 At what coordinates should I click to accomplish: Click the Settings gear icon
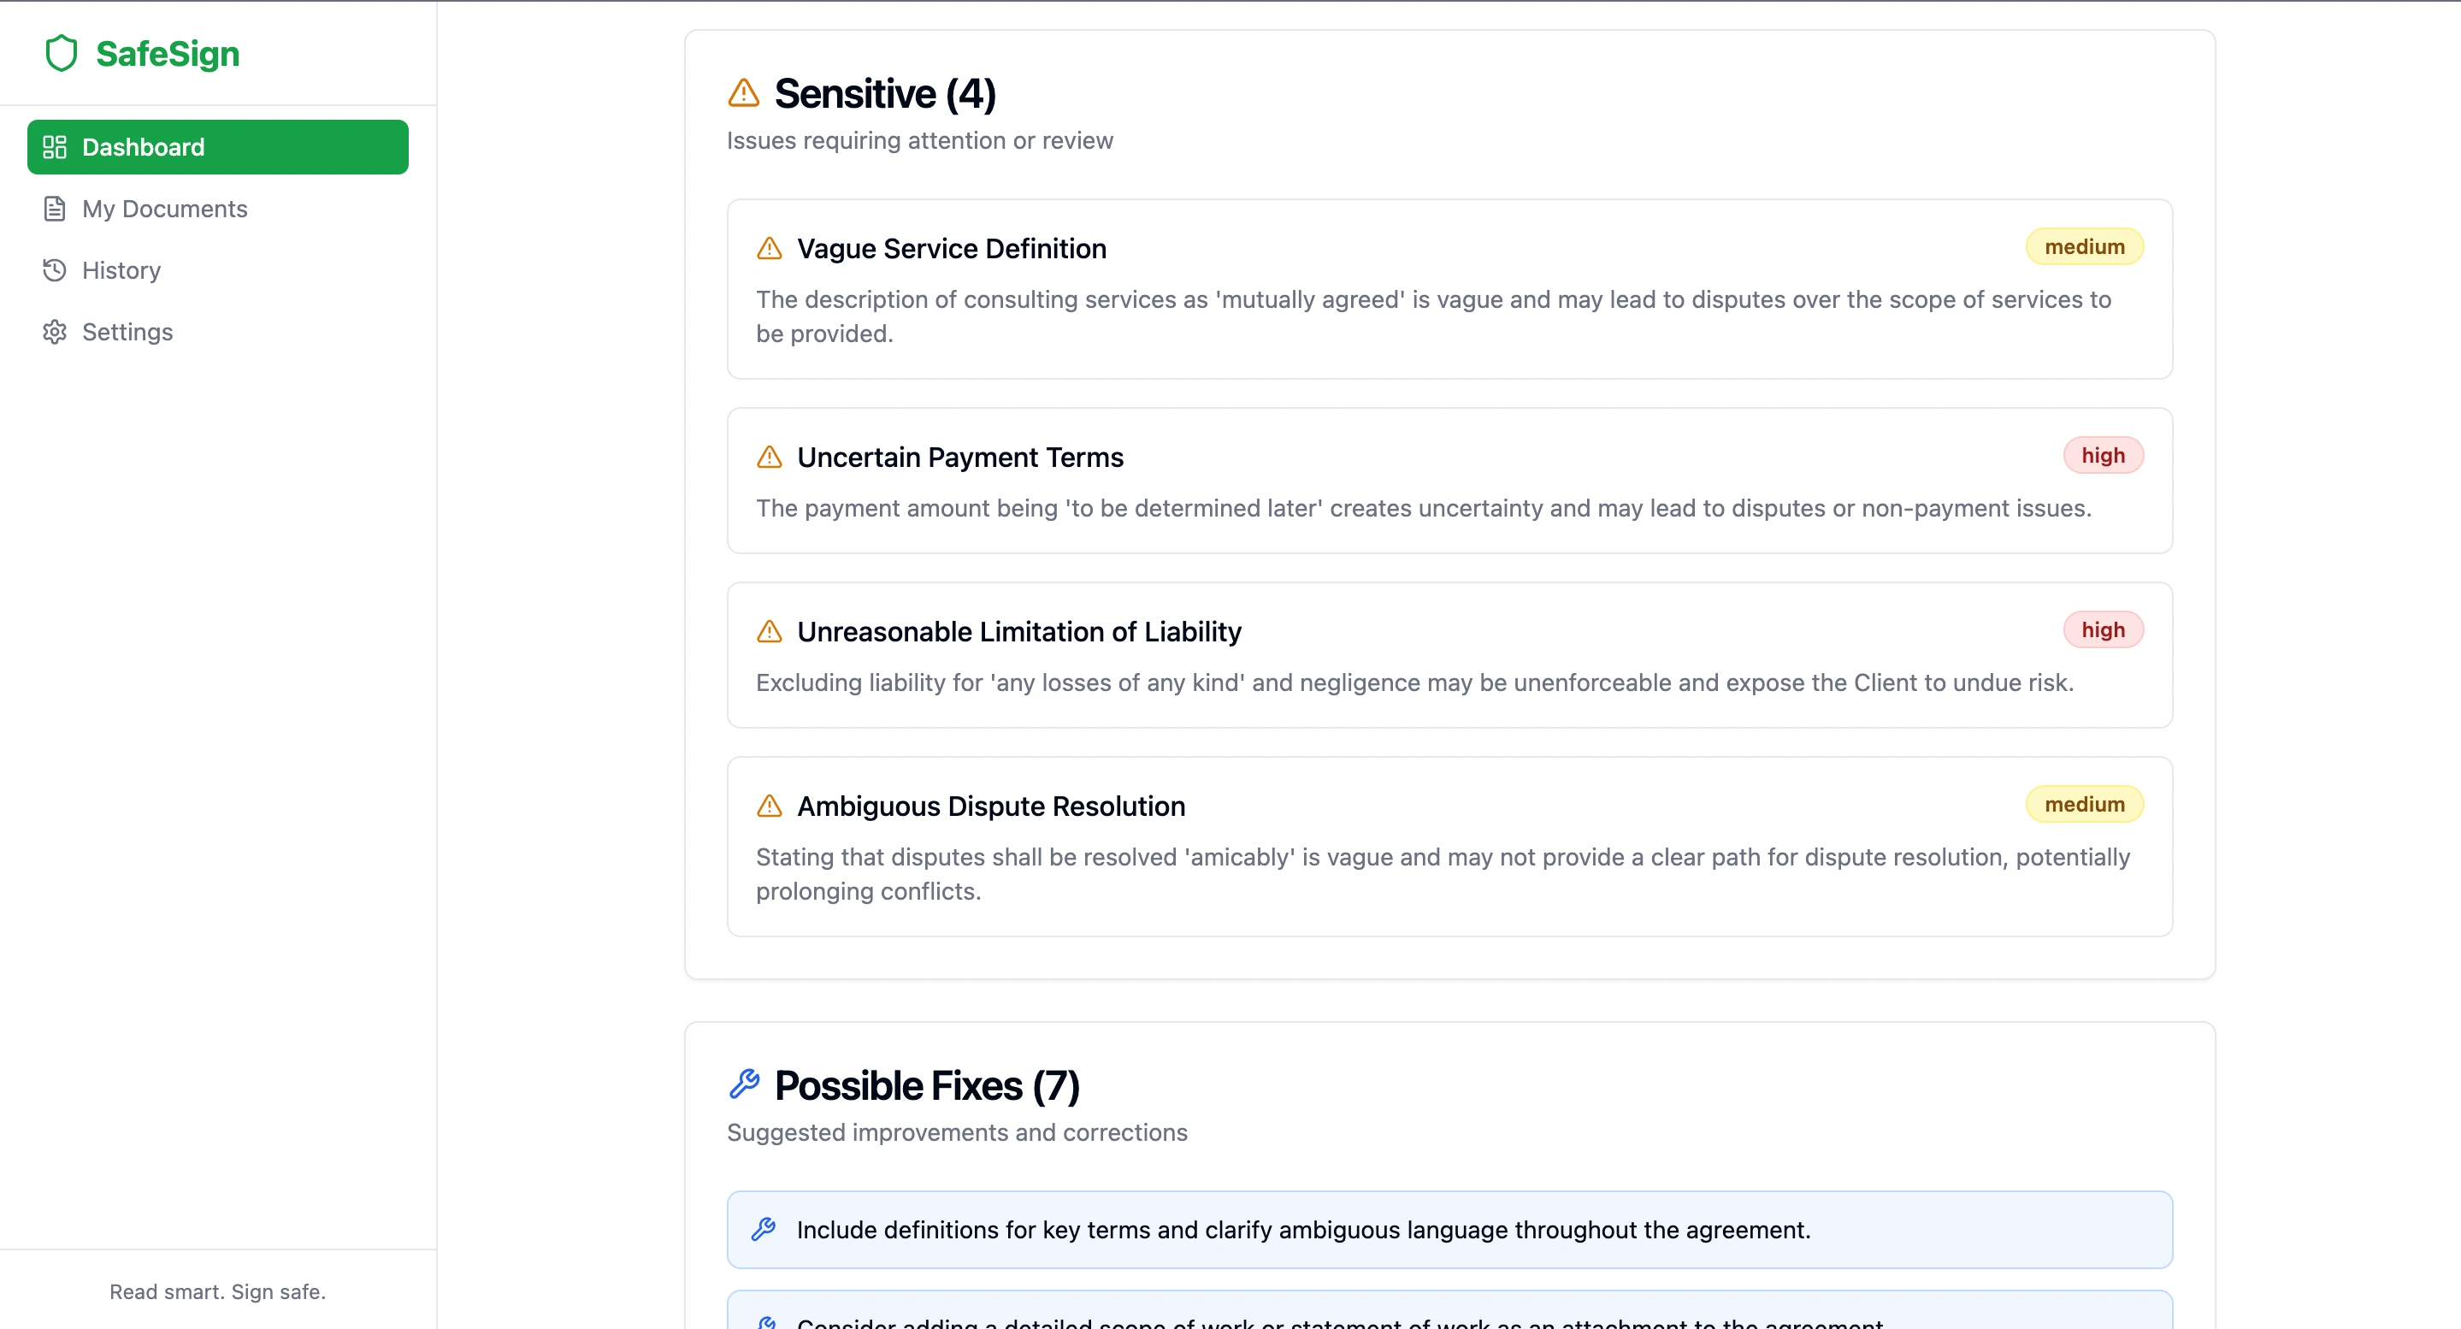[55, 333]
